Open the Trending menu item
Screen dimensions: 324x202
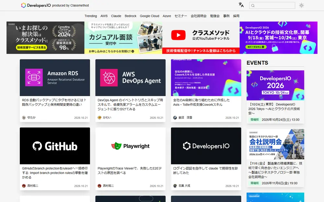click(x=91, y=16)
